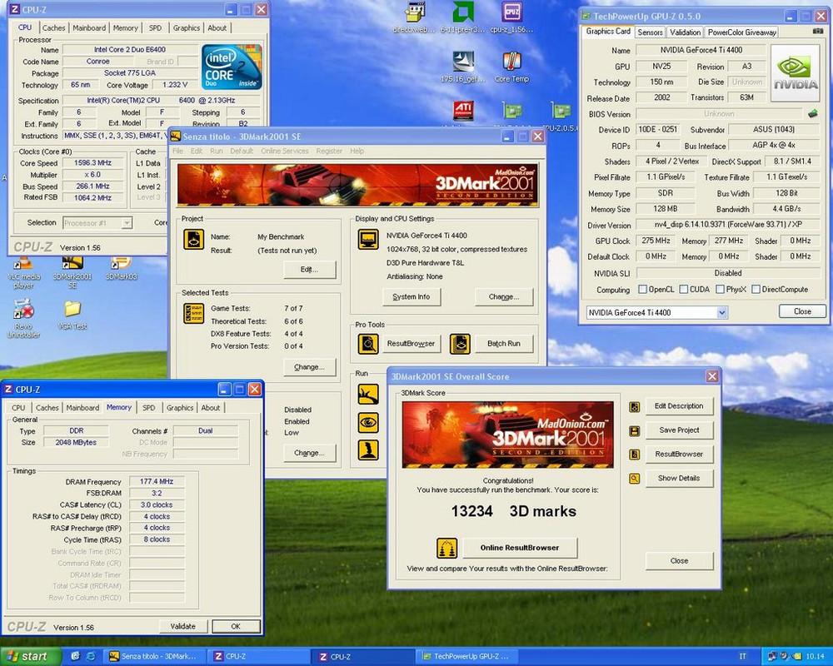Open the VGA Test folder on desktop

pos(72,315)
